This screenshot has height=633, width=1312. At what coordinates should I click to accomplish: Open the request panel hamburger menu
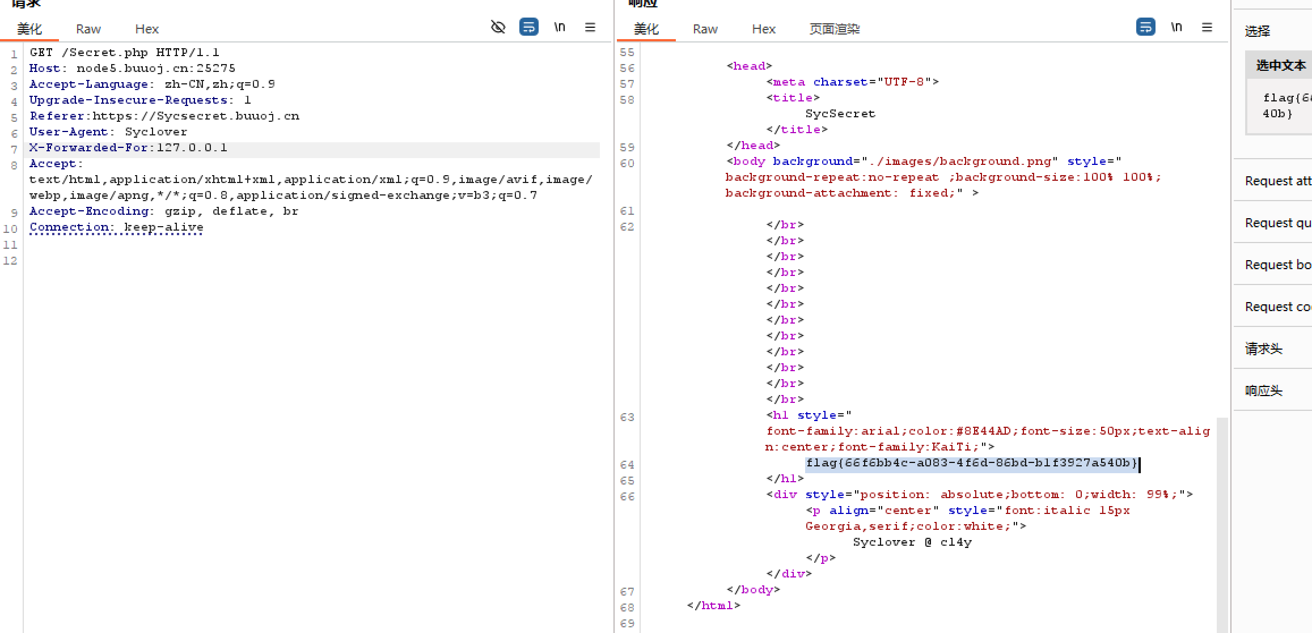(590, 27)
